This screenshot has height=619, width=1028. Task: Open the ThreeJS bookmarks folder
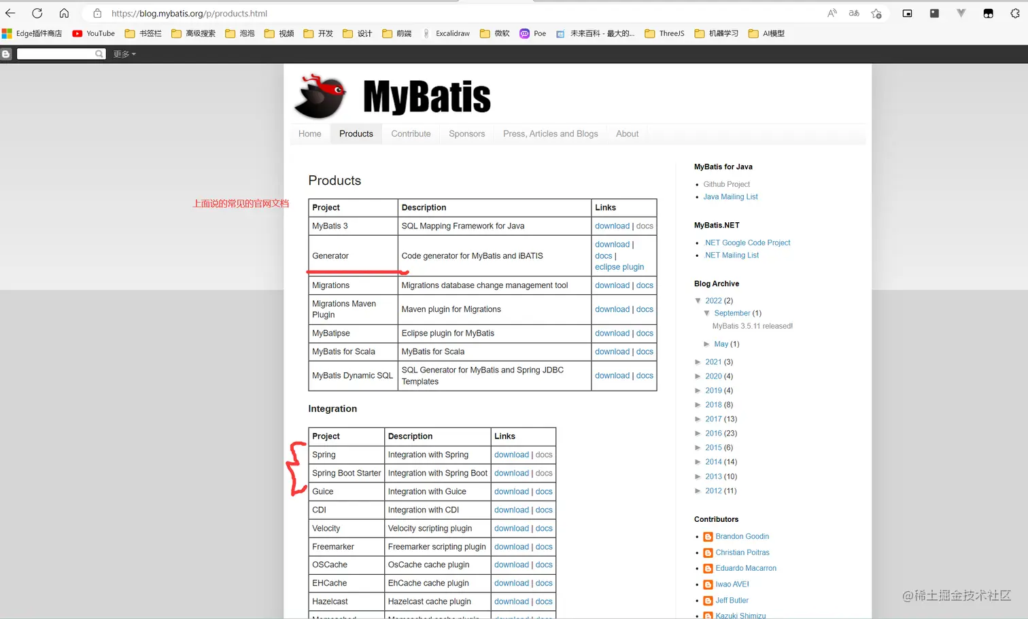point(664,33)
